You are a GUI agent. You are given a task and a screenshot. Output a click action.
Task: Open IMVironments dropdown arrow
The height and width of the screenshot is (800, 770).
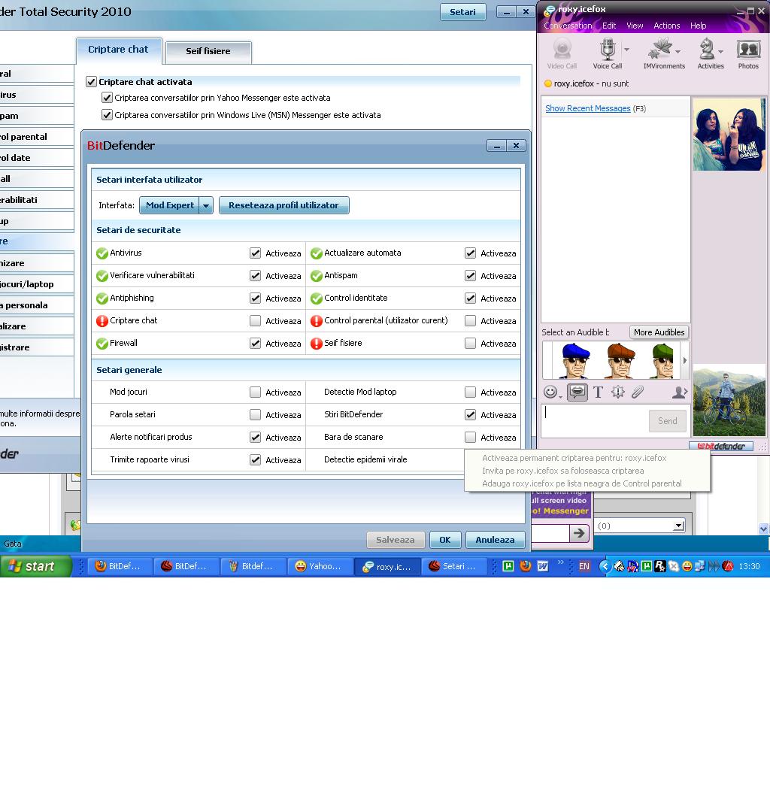678,52
